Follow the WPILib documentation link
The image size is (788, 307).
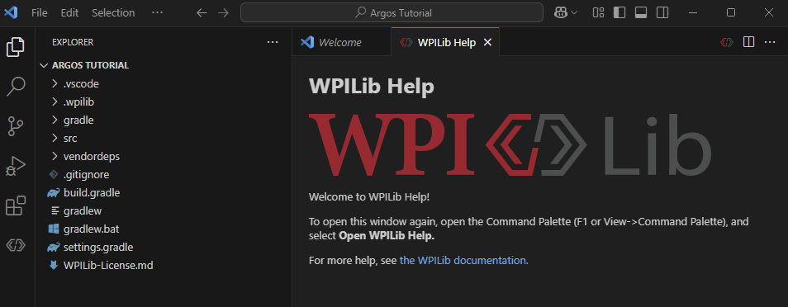(x=464, y=260)
